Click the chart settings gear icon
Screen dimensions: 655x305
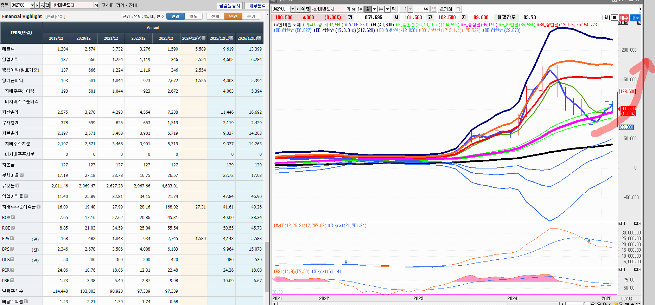[614, 18]
